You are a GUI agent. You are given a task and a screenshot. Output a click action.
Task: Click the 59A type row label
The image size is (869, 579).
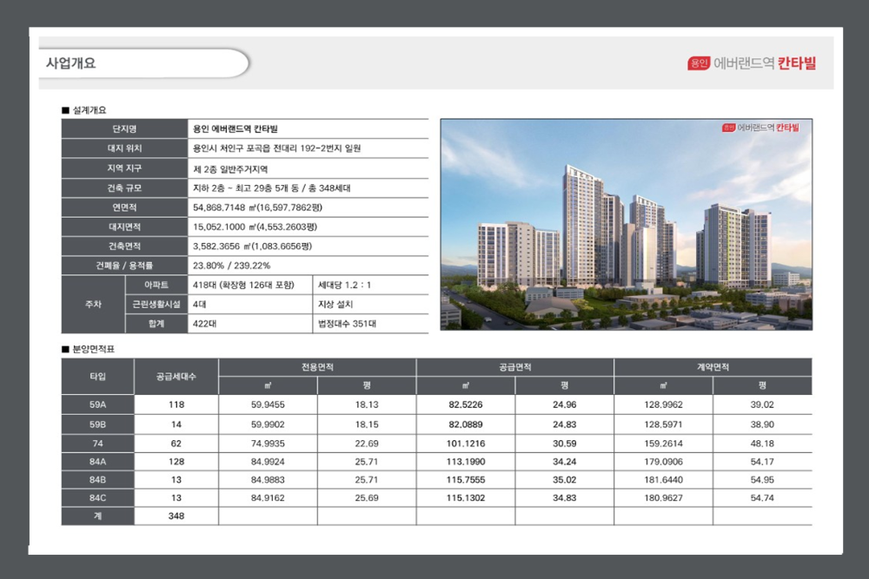click(97, 405)
